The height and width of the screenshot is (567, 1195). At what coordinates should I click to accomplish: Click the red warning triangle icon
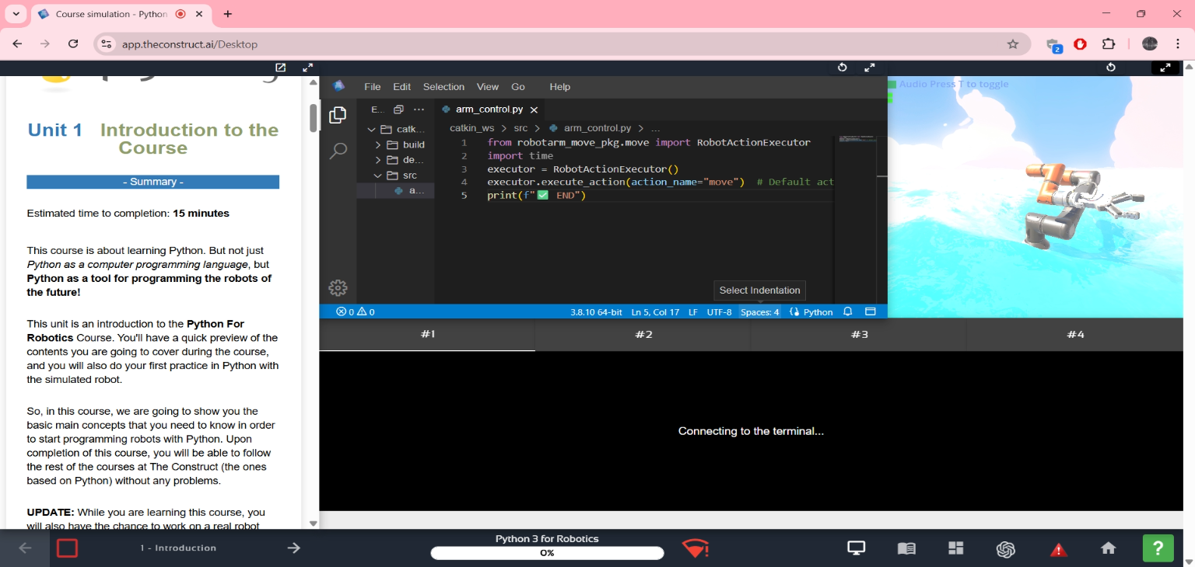point(1059,549)
